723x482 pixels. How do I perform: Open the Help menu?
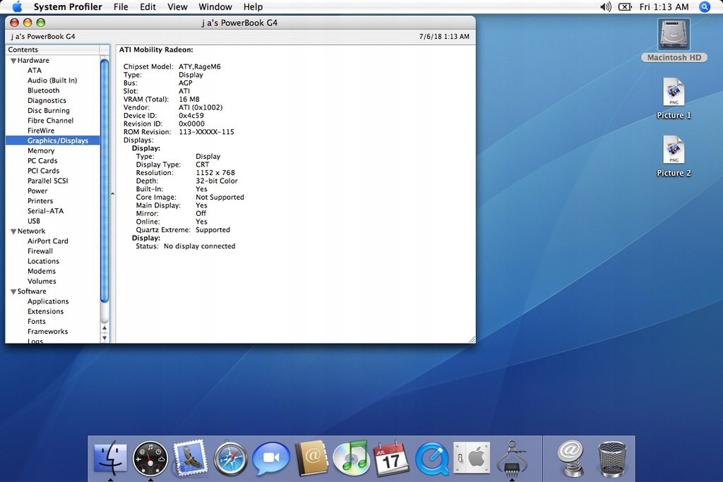point(253,7)
